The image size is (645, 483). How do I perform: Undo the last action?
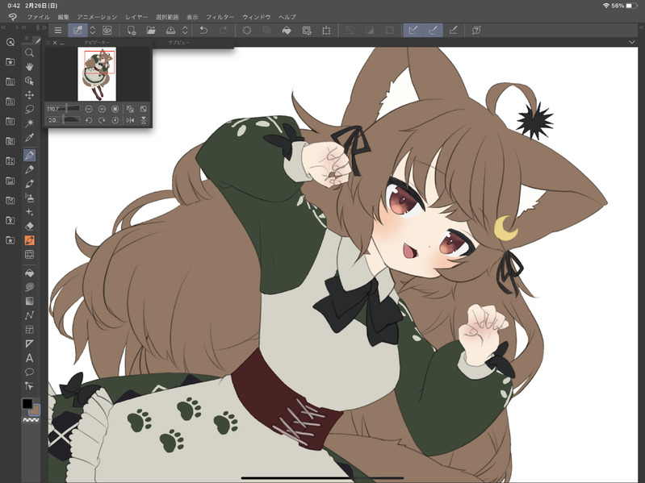tap(203, 31)
